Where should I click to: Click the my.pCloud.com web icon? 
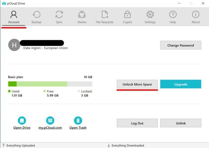[x=50, y=120]
